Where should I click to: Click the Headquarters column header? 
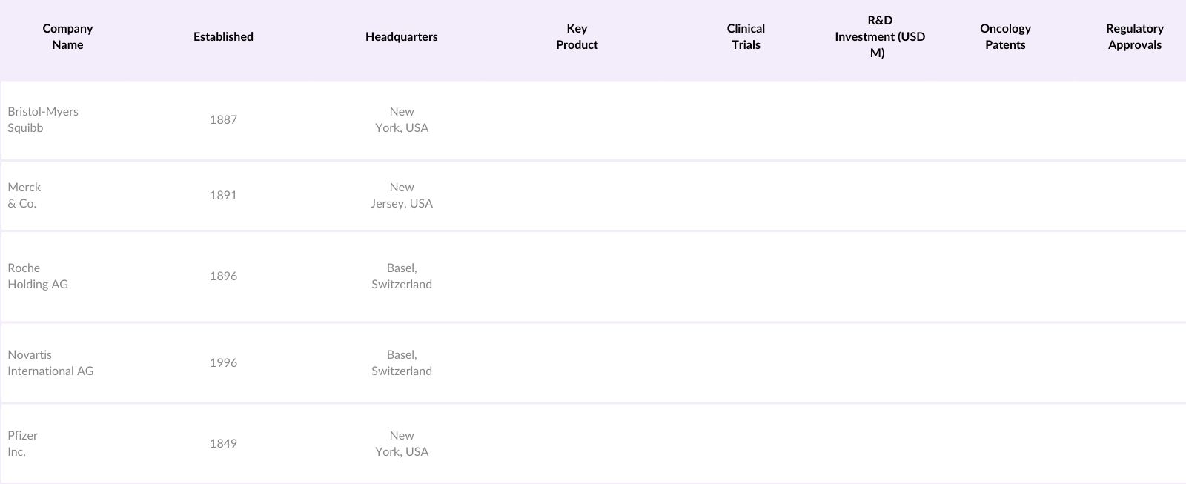(x=401, y=37)
